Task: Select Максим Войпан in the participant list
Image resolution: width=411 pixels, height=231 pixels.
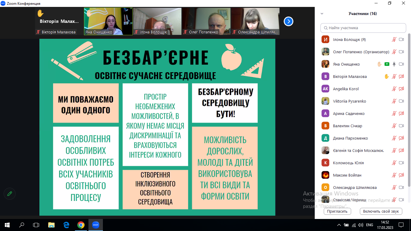Action: pyautogui.click(x=347, y=175)
